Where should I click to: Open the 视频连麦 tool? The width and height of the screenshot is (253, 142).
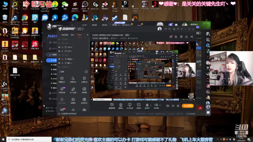(x=62, y=90)
